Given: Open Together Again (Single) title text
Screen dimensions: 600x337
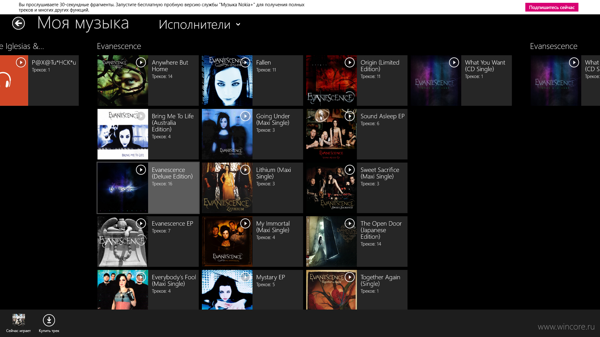Looking at the screenshot, I should [380, 280].
